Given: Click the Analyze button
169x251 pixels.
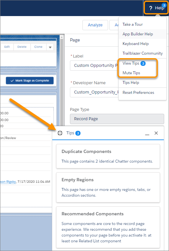Looking at the screenshot, I should click(95, 25).
